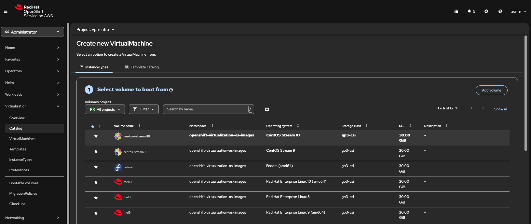Switch to the InstanceTypes tab
Screen dimensions: 531x224
(x=94, y=67)
